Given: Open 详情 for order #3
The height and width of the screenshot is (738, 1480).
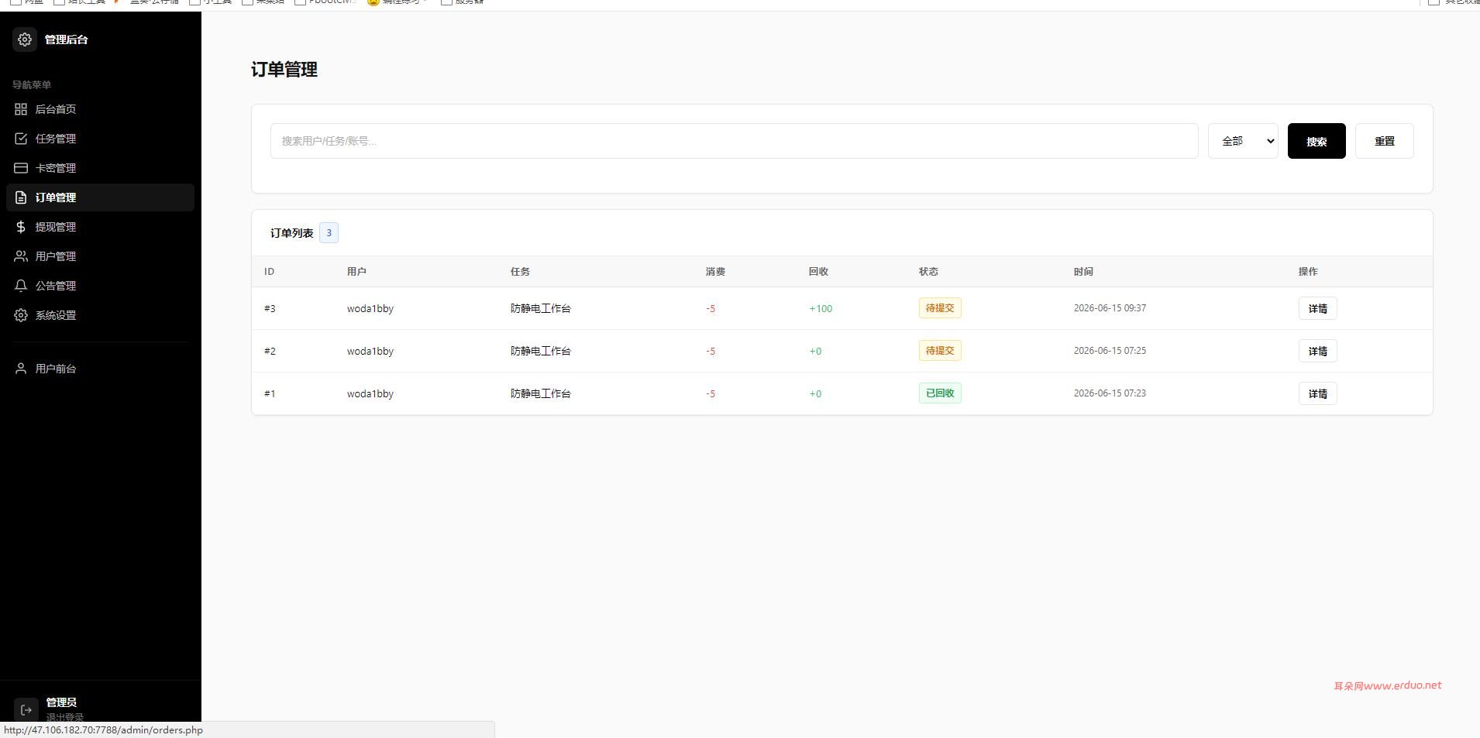Looking at the screenshot, I should click(1317, 308).
